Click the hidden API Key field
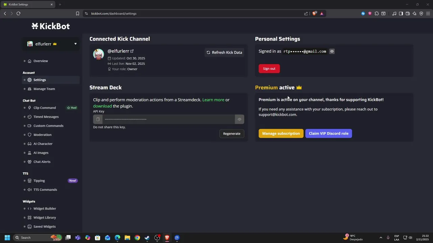Screen dimensions: 433x243 pyautogui.click(x=168, y=119)
